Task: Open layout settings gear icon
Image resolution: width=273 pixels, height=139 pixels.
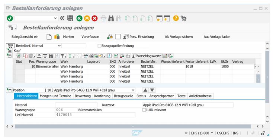Action: click(x=183, y=18)
